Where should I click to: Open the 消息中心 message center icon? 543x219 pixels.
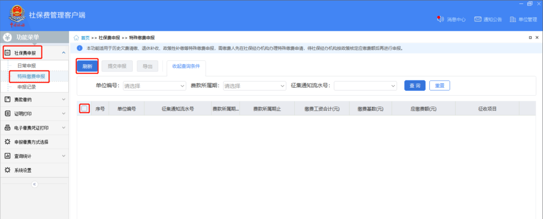(440, 19)
